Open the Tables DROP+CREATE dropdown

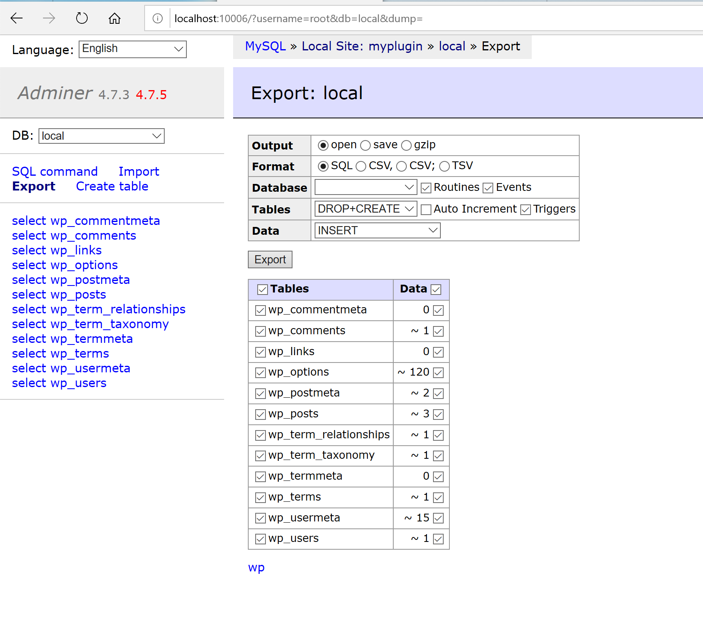point(366,209)
